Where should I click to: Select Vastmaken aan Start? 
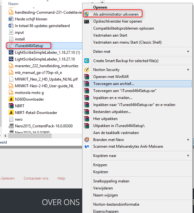coord(110,35)
